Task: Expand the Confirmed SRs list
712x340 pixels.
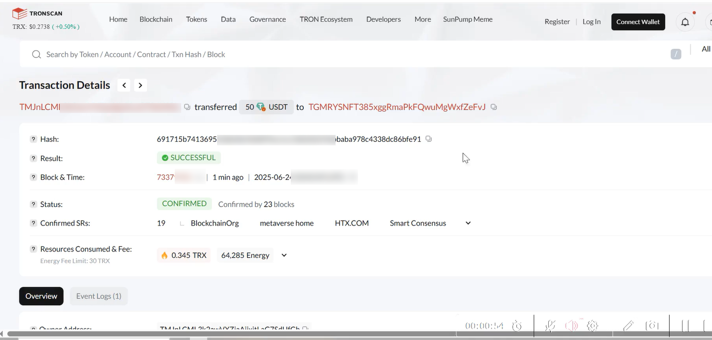Action: tap(468, 223)
